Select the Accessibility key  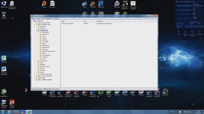(x=45, y=32)
